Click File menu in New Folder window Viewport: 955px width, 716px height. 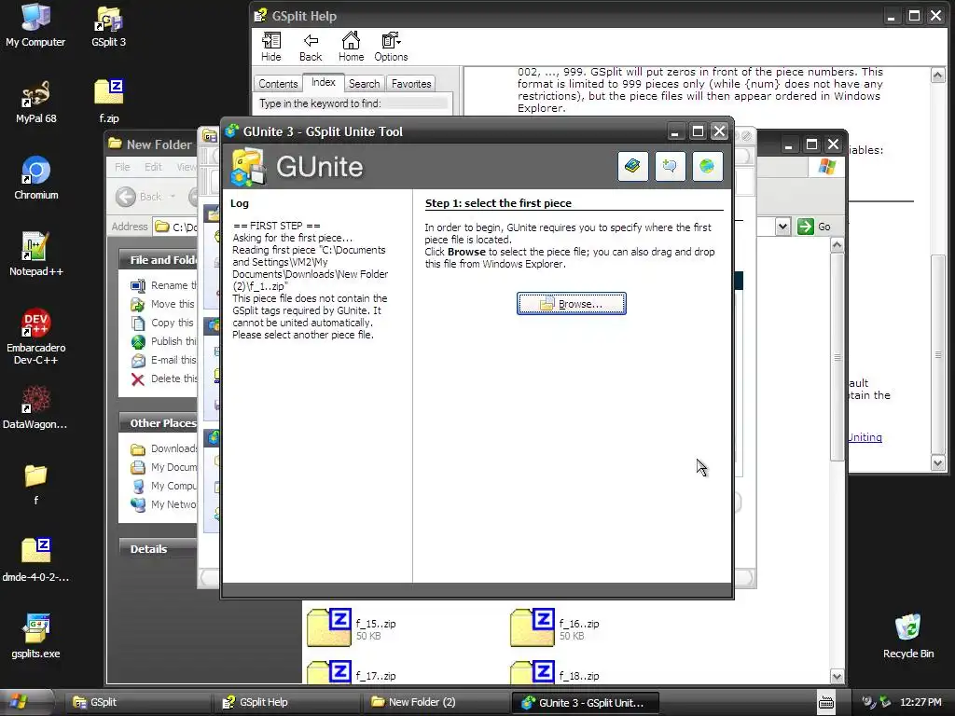tap(122, 167)
